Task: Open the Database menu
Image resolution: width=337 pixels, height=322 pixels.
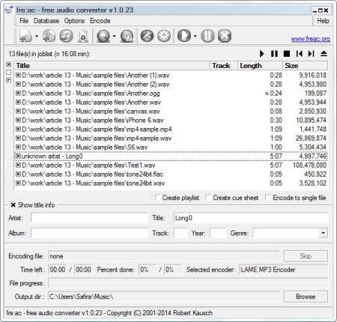Action: point(46,21)
